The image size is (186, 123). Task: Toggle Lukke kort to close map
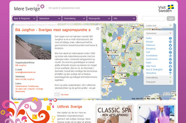pos(170,25)
